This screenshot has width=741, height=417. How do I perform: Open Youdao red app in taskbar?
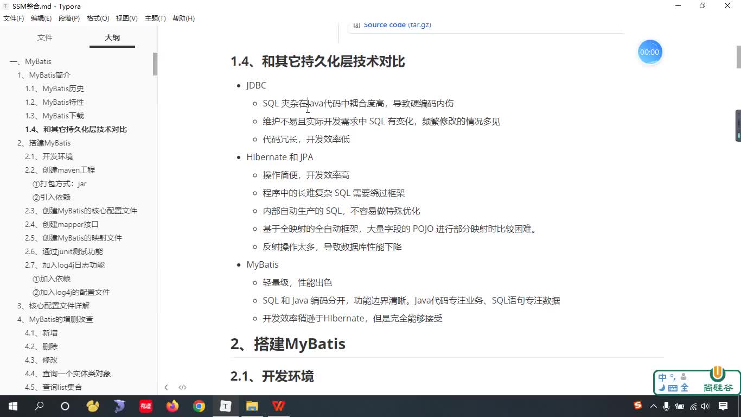[x=146, y=406]
